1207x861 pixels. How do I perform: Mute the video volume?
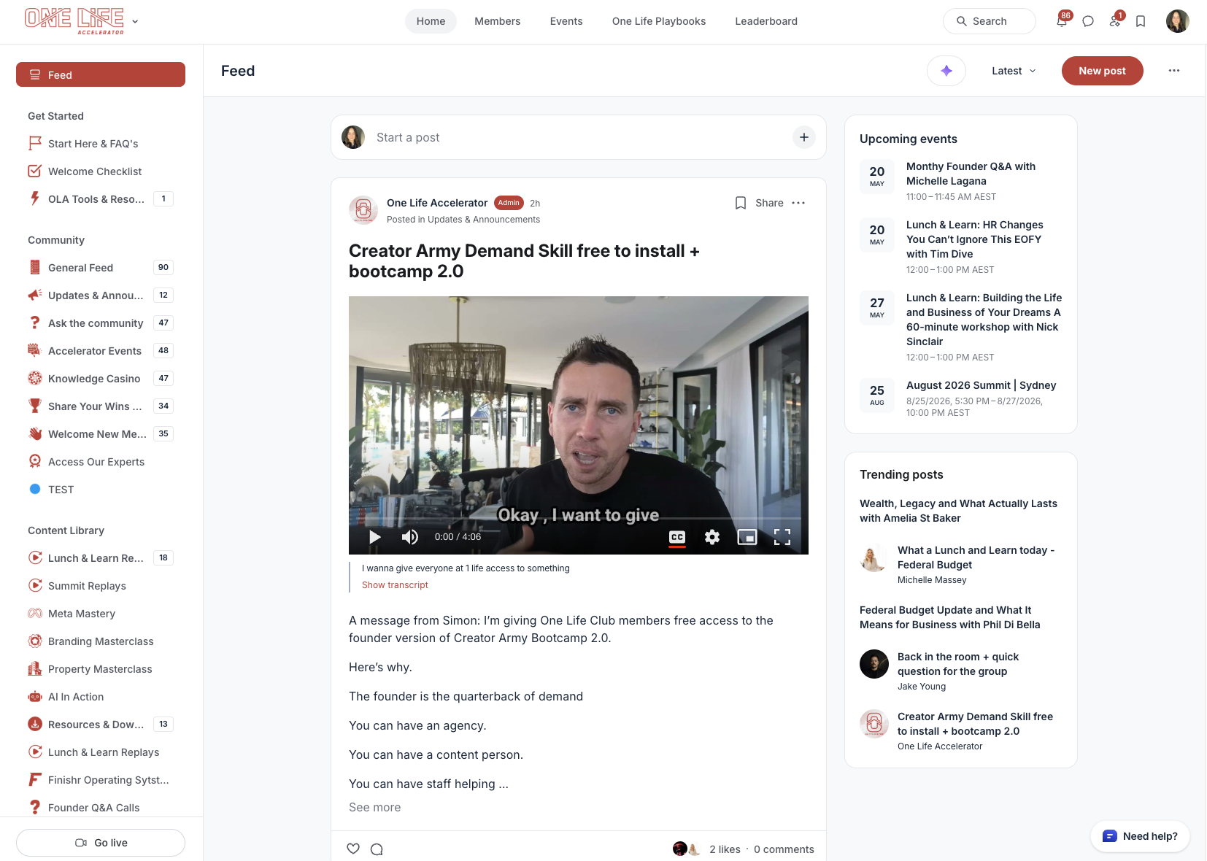(410, 537)
